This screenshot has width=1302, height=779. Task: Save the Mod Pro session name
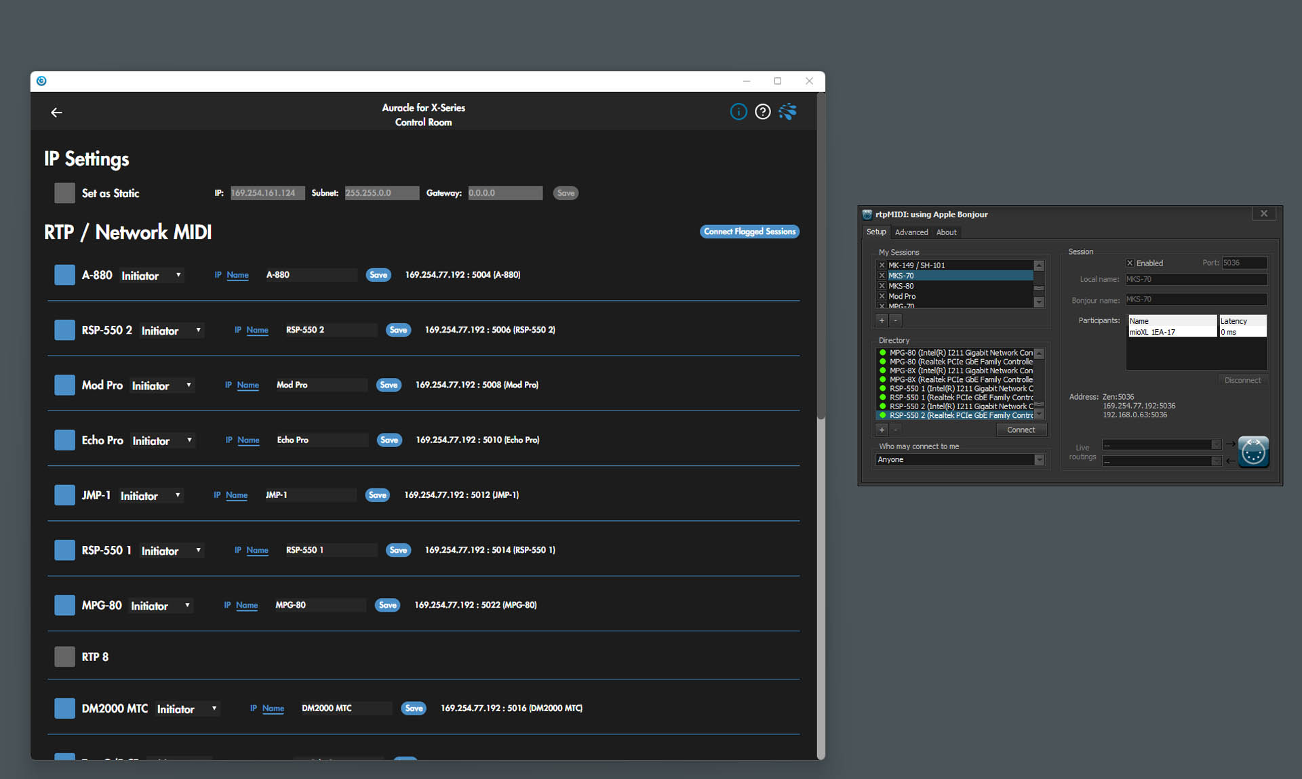coord(389,385)
